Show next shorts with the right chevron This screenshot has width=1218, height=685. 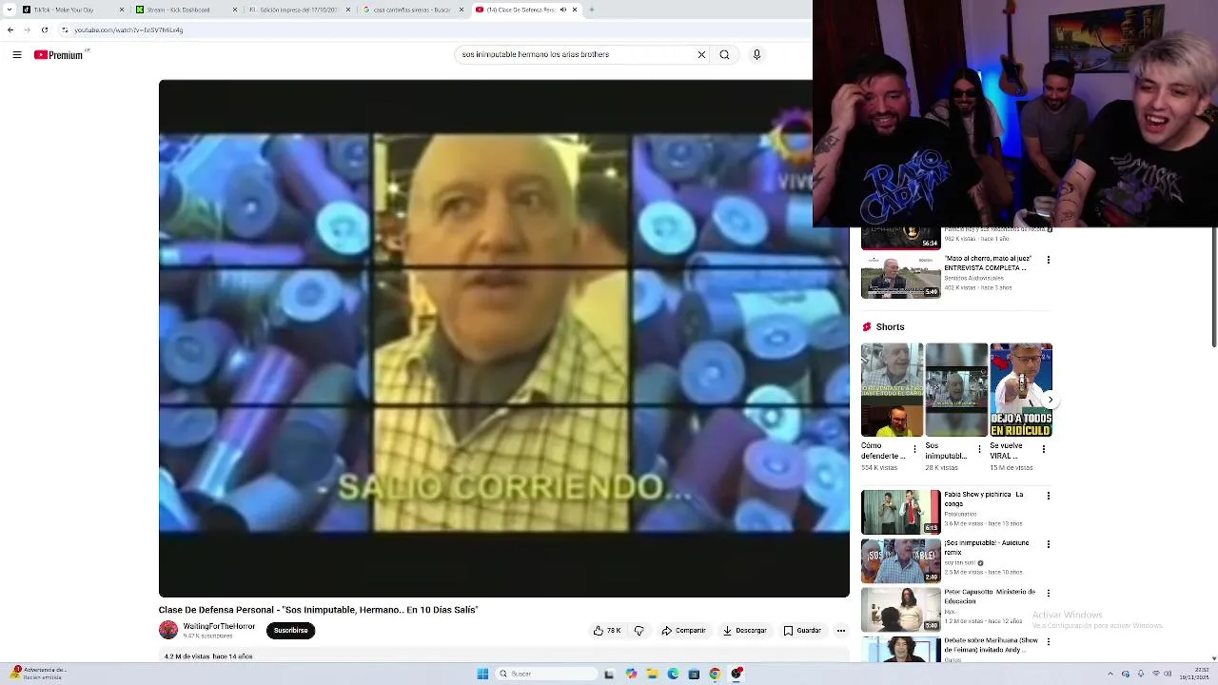[1050, 401]
